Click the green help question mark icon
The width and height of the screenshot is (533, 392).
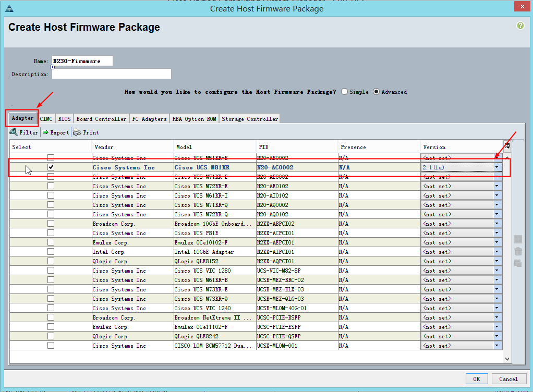pos(520,26)
